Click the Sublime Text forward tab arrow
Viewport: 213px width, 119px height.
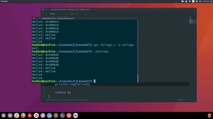click(x=47, y=14)
